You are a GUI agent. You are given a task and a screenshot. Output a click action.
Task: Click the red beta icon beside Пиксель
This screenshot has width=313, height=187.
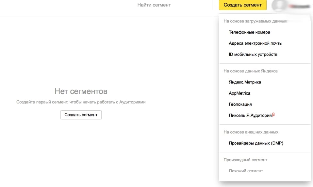(273, 115)
